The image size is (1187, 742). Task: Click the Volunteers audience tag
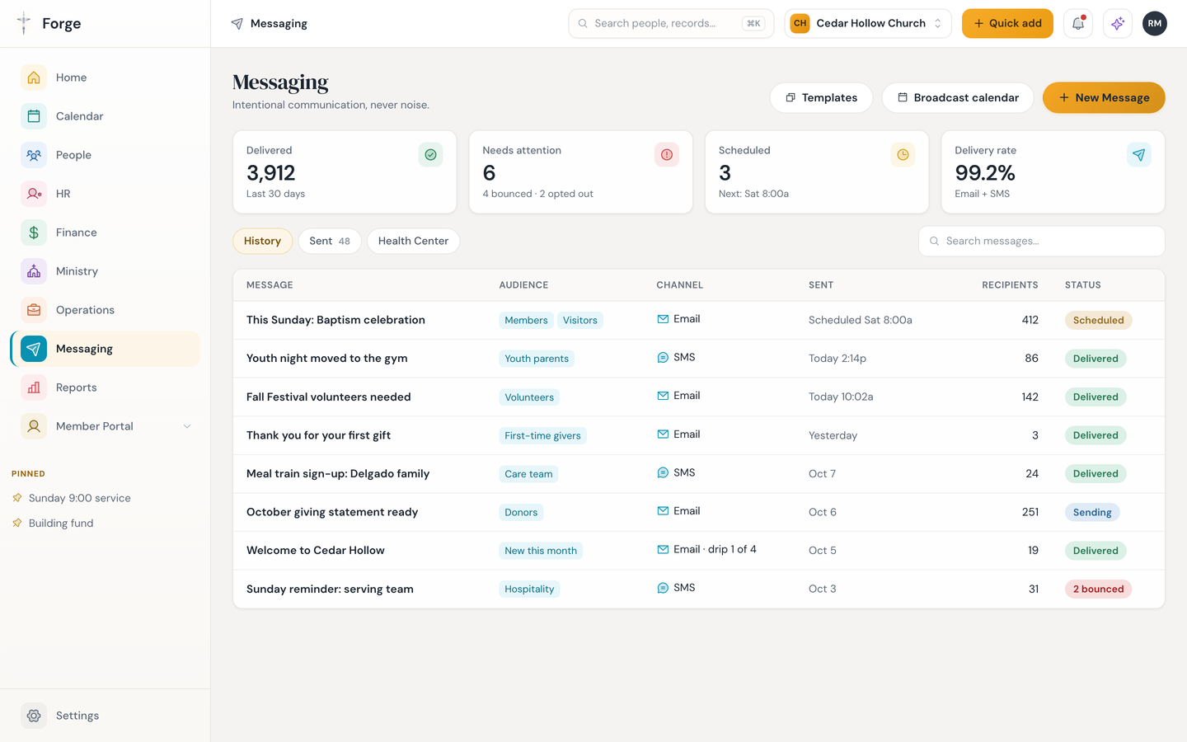pyautogui.click(x=529, y=397)
